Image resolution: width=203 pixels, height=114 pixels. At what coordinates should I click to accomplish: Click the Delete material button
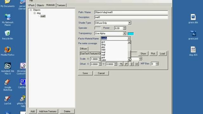point(67,111)
